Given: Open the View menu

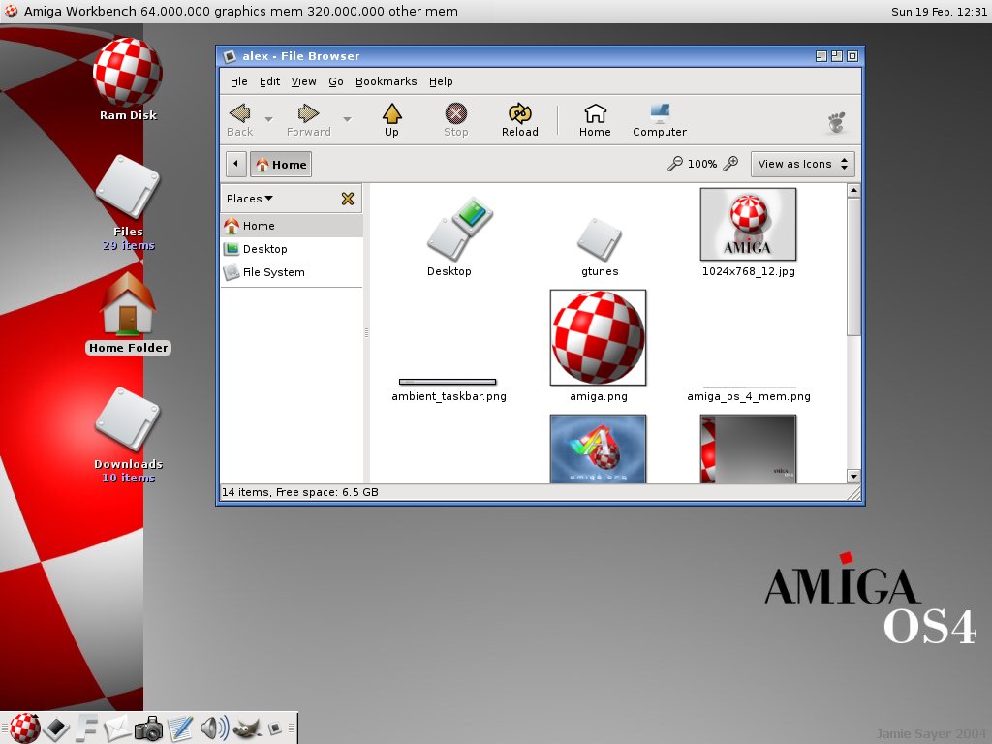Looking at the screenshot, I should pos(303,81).
